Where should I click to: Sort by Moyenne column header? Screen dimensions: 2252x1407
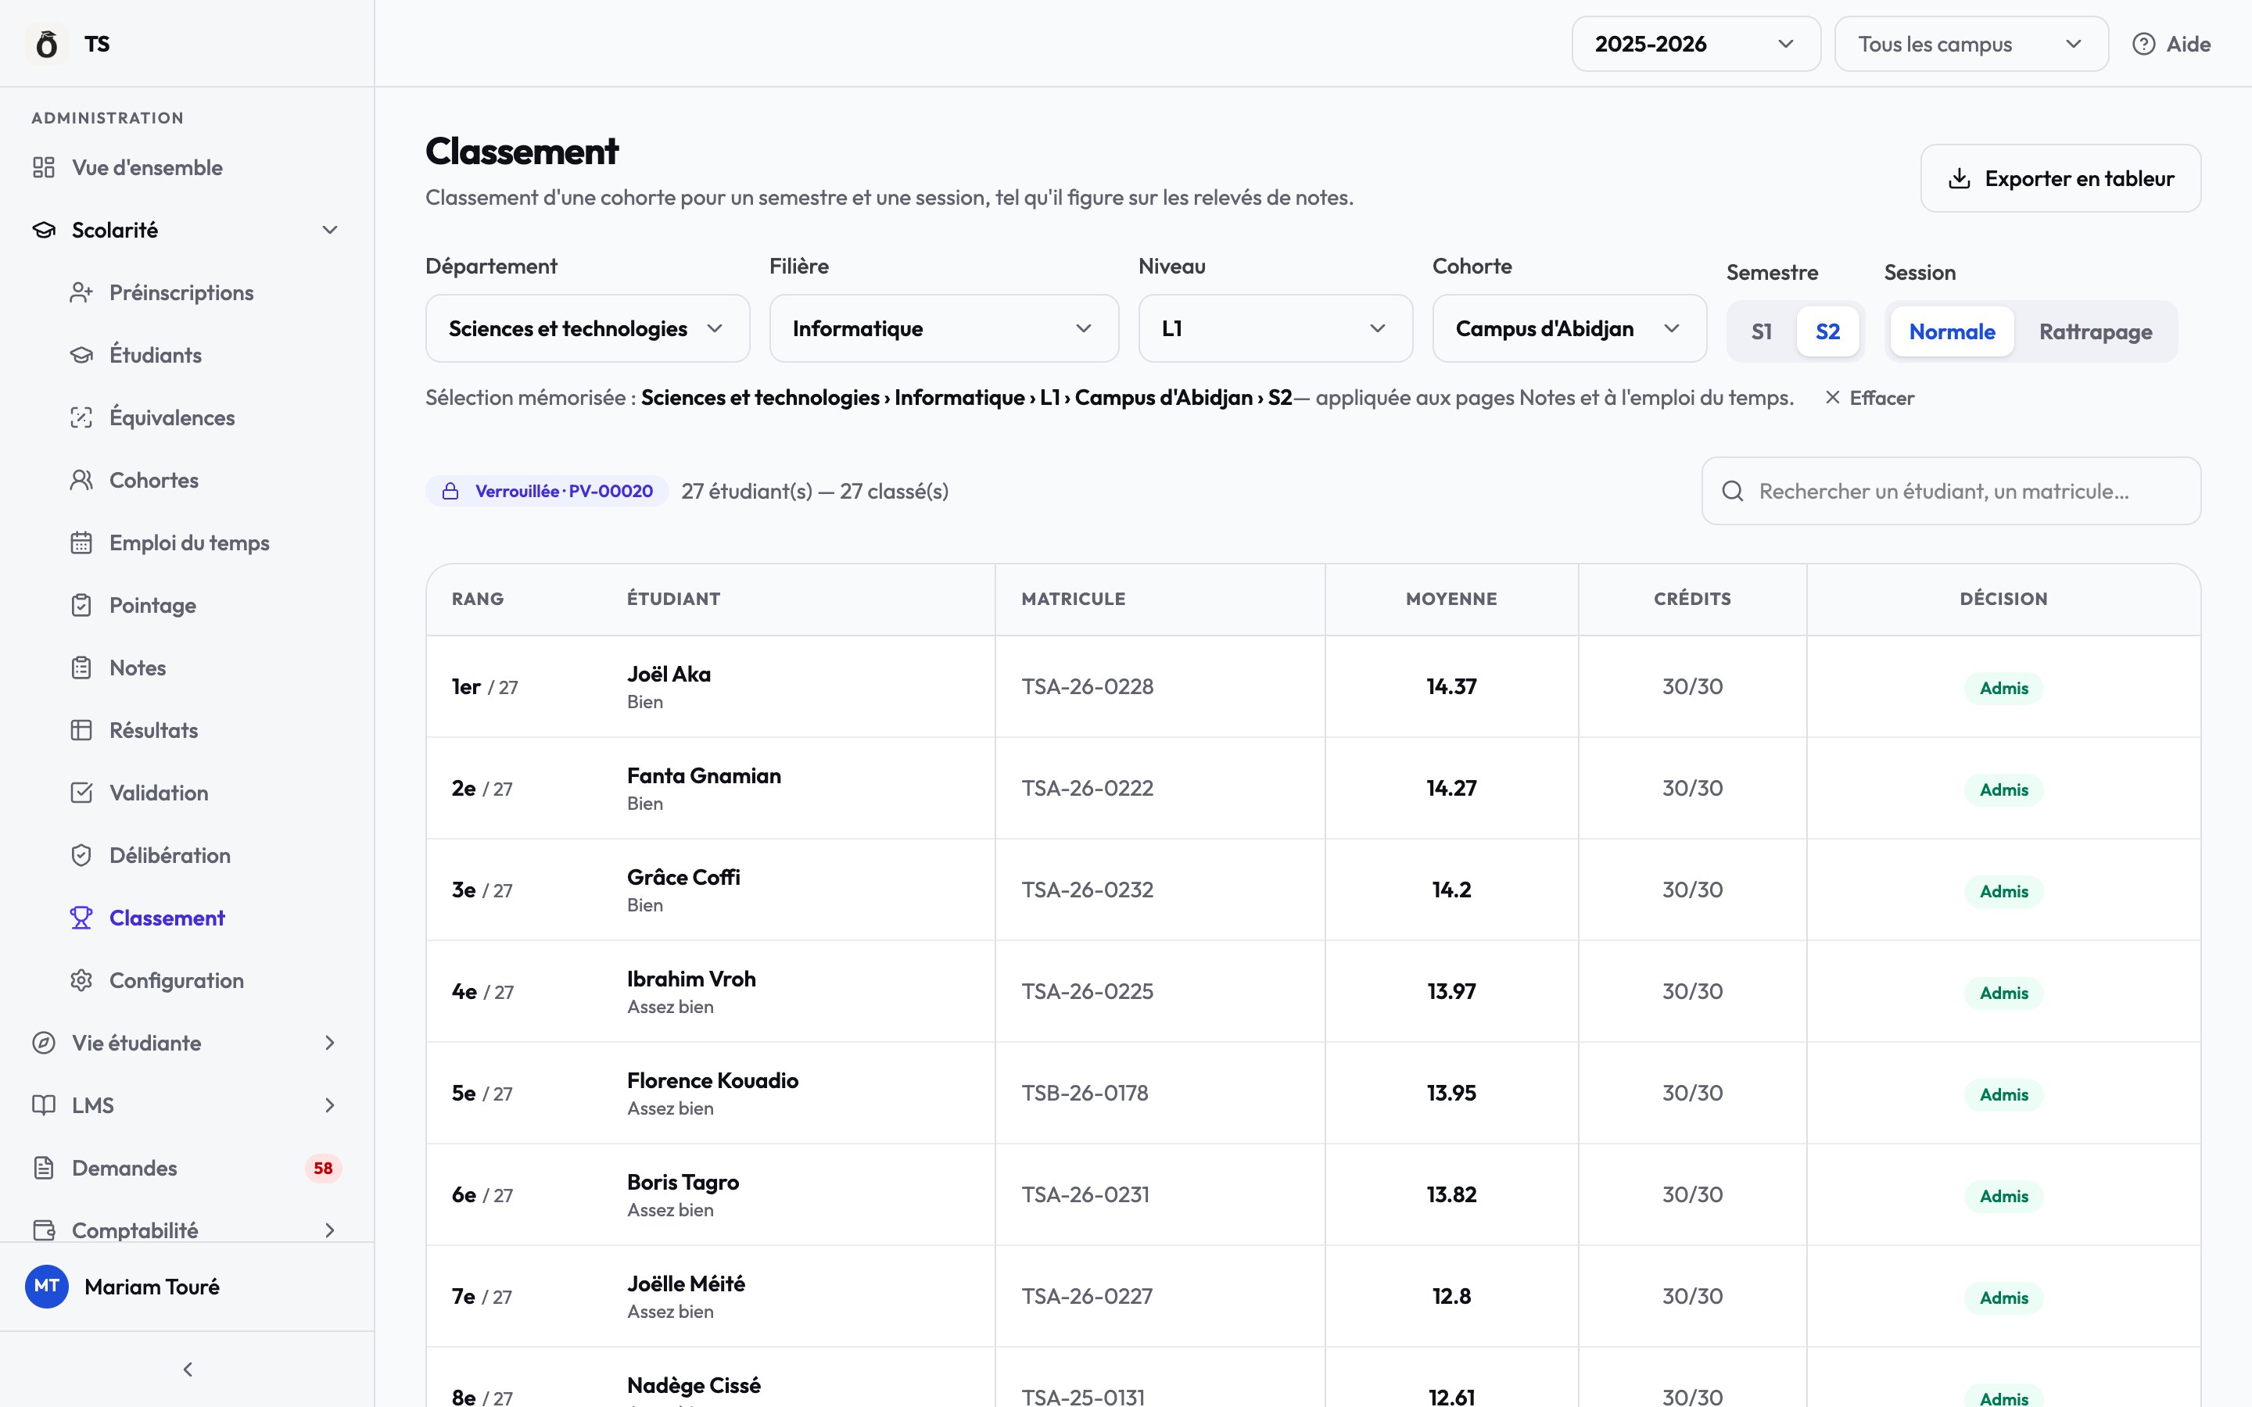point(1451,598)
